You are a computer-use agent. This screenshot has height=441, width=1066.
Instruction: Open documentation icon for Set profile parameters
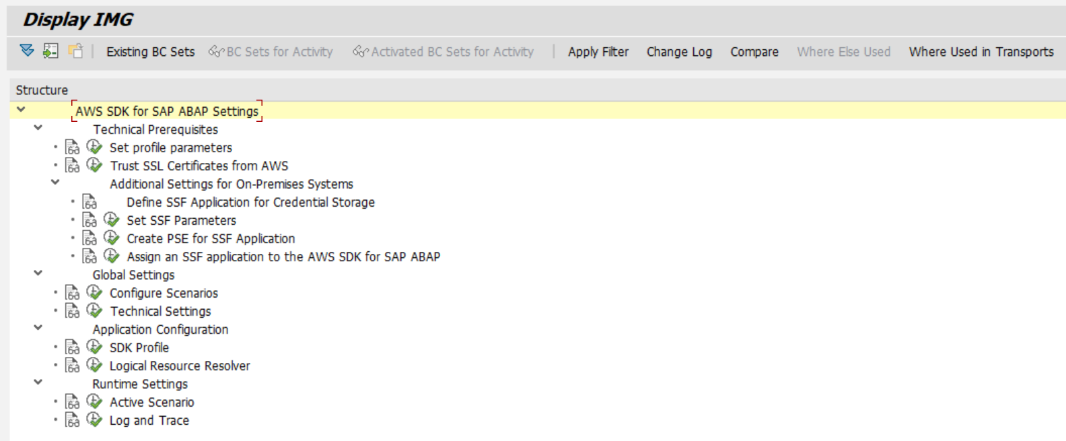pyautogui.click(x=72, y=147)
